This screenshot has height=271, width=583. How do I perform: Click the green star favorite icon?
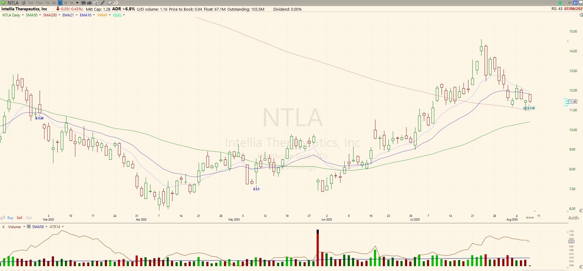560,3
